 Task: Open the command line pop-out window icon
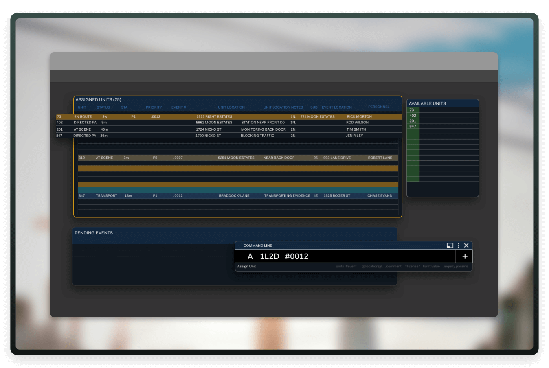click(x=450, y=245)
